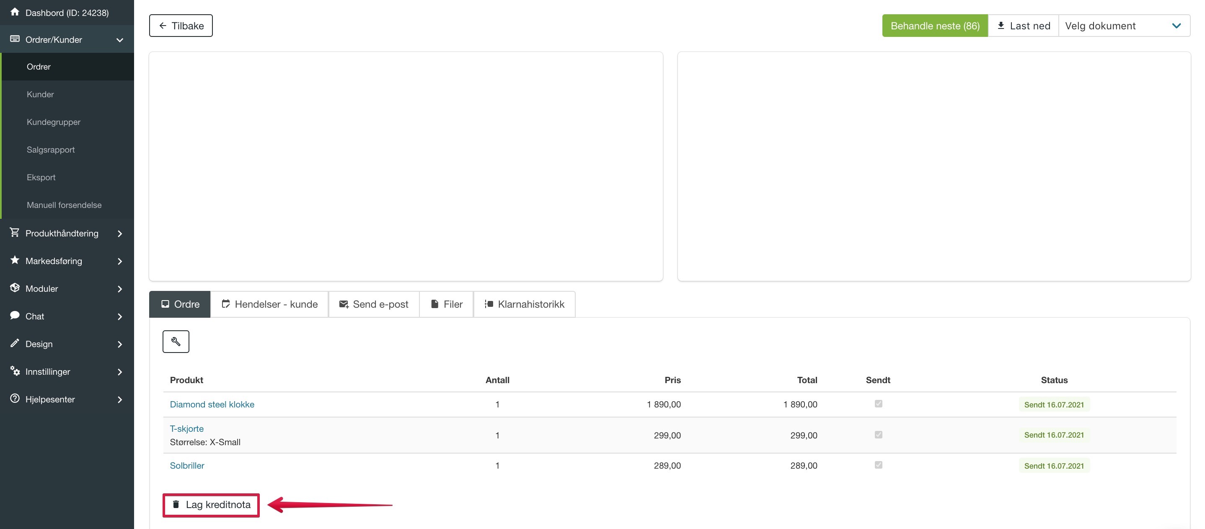
Task: Click the Ordrer/Kunder keyboard icon
Action: tap(15, 39)
